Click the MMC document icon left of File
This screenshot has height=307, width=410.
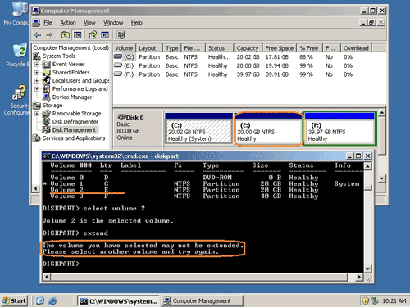[36, 23]
